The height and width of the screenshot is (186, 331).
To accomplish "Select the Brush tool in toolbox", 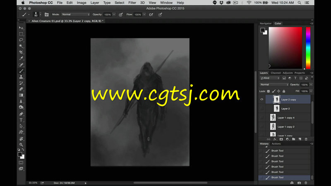I will tap(21, 71).
